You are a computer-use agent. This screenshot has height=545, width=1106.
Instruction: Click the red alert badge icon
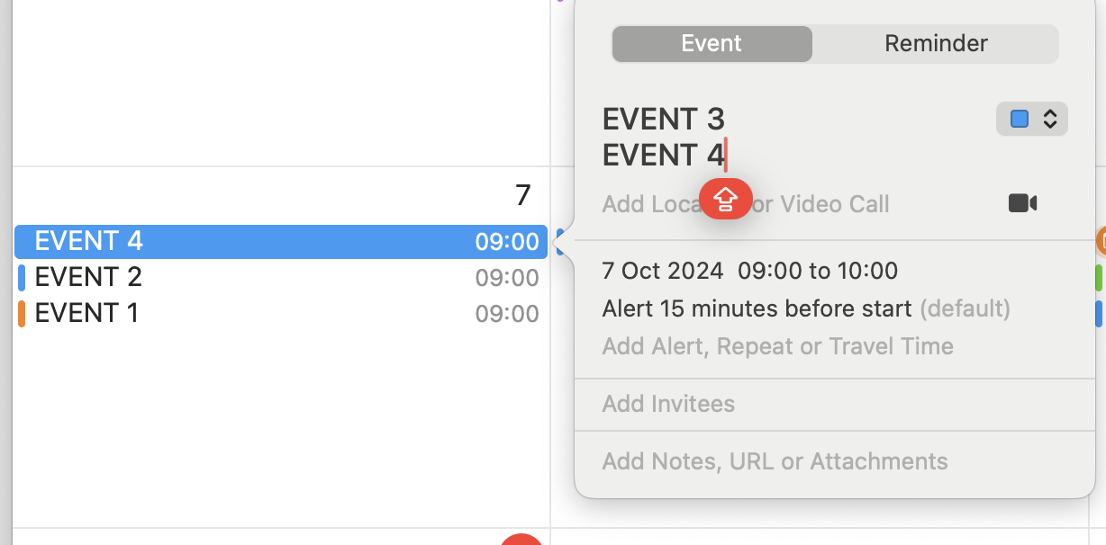point(726,198)
